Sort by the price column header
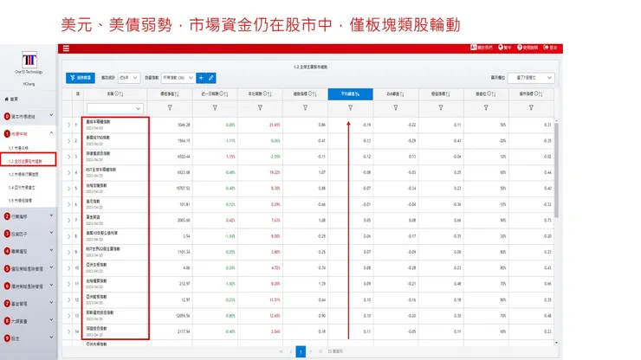 [x=170, y=94]
